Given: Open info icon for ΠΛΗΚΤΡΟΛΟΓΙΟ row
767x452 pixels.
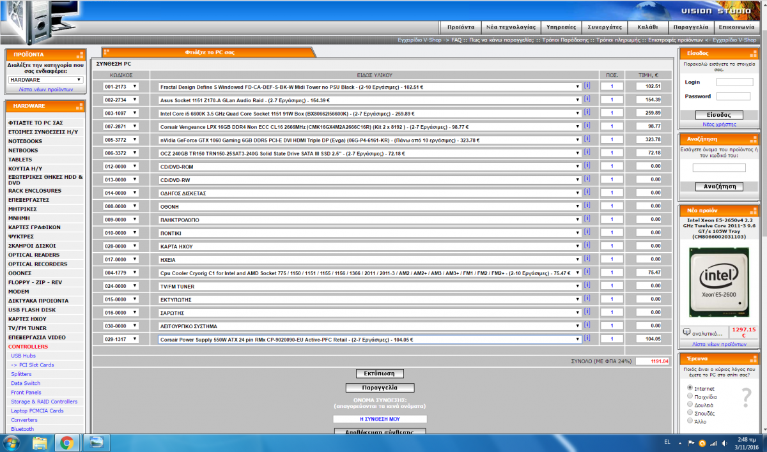Looking at the screenshot, I should [587, 220].
